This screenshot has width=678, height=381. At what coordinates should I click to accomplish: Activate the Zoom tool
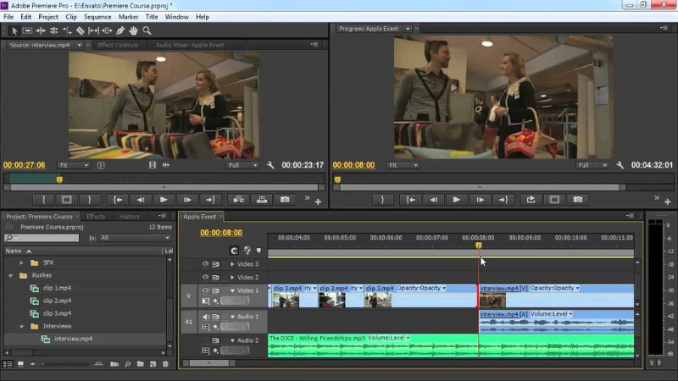pyautogui.click(x=147, y=30)
